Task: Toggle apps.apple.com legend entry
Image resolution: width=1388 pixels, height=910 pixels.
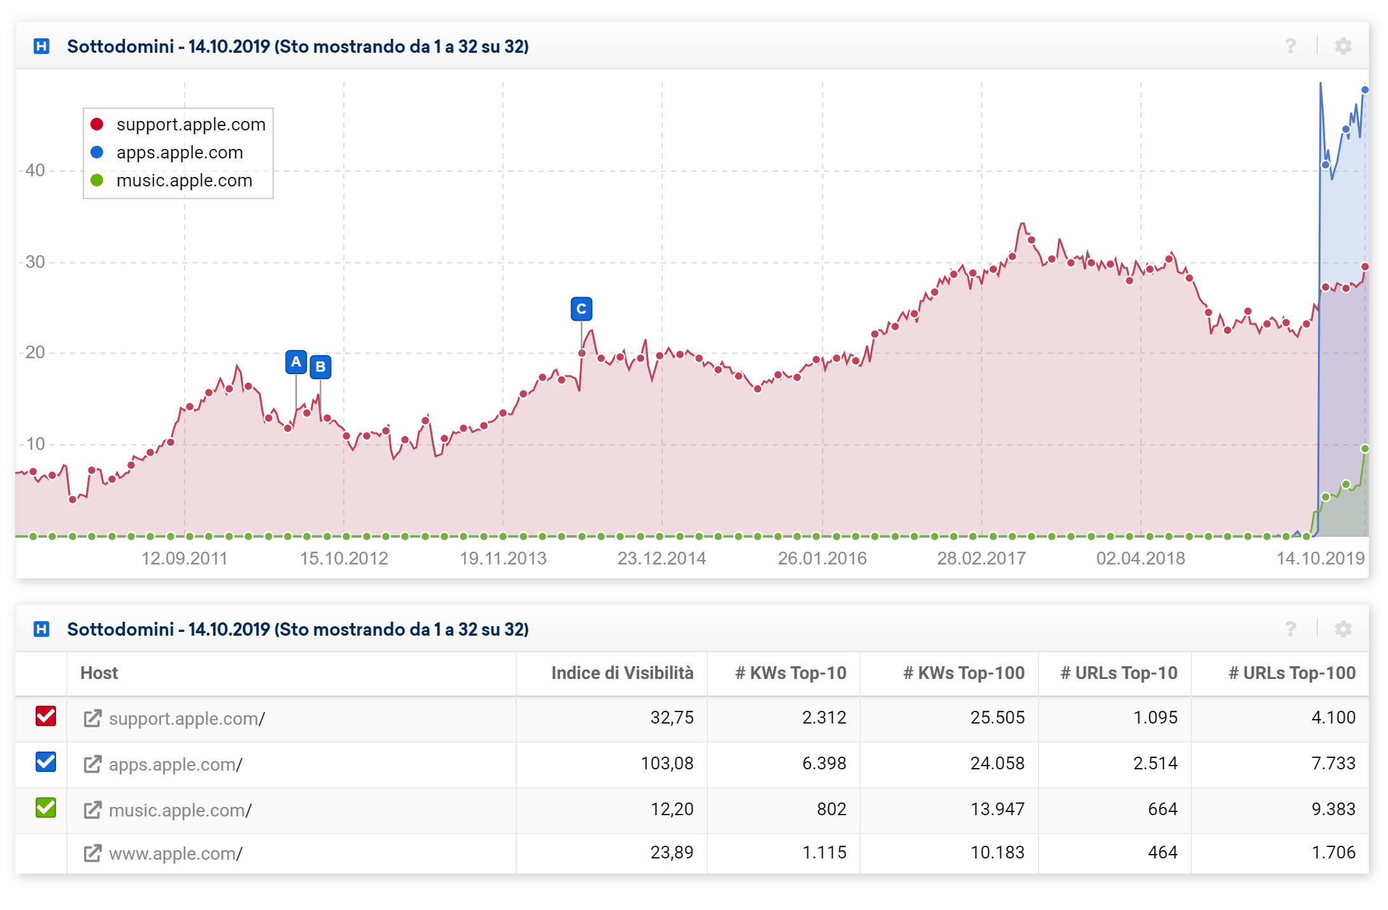Action: point(167,152)
